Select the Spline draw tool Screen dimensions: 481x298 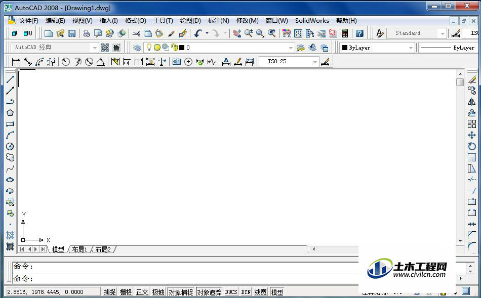10,168
